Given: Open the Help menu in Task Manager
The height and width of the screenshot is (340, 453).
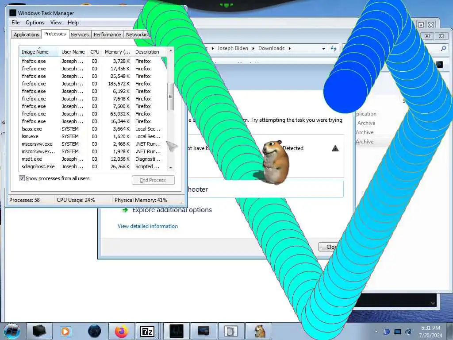Looking at the screenshot, I should point(73,23).
